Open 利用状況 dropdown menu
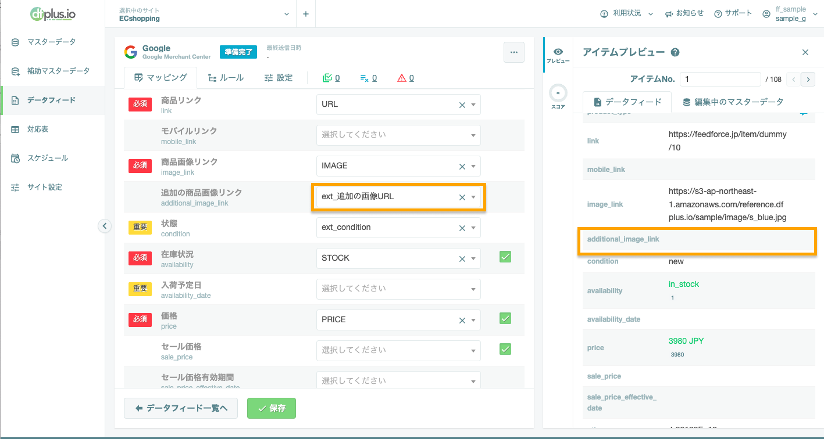Screen dimensions: 824x439 pyautogui.click(x=627, y=13)
